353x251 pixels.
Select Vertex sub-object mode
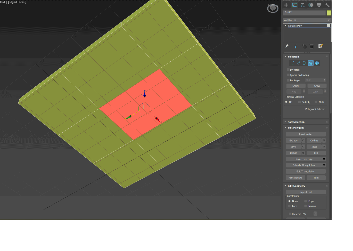point(292,63)
